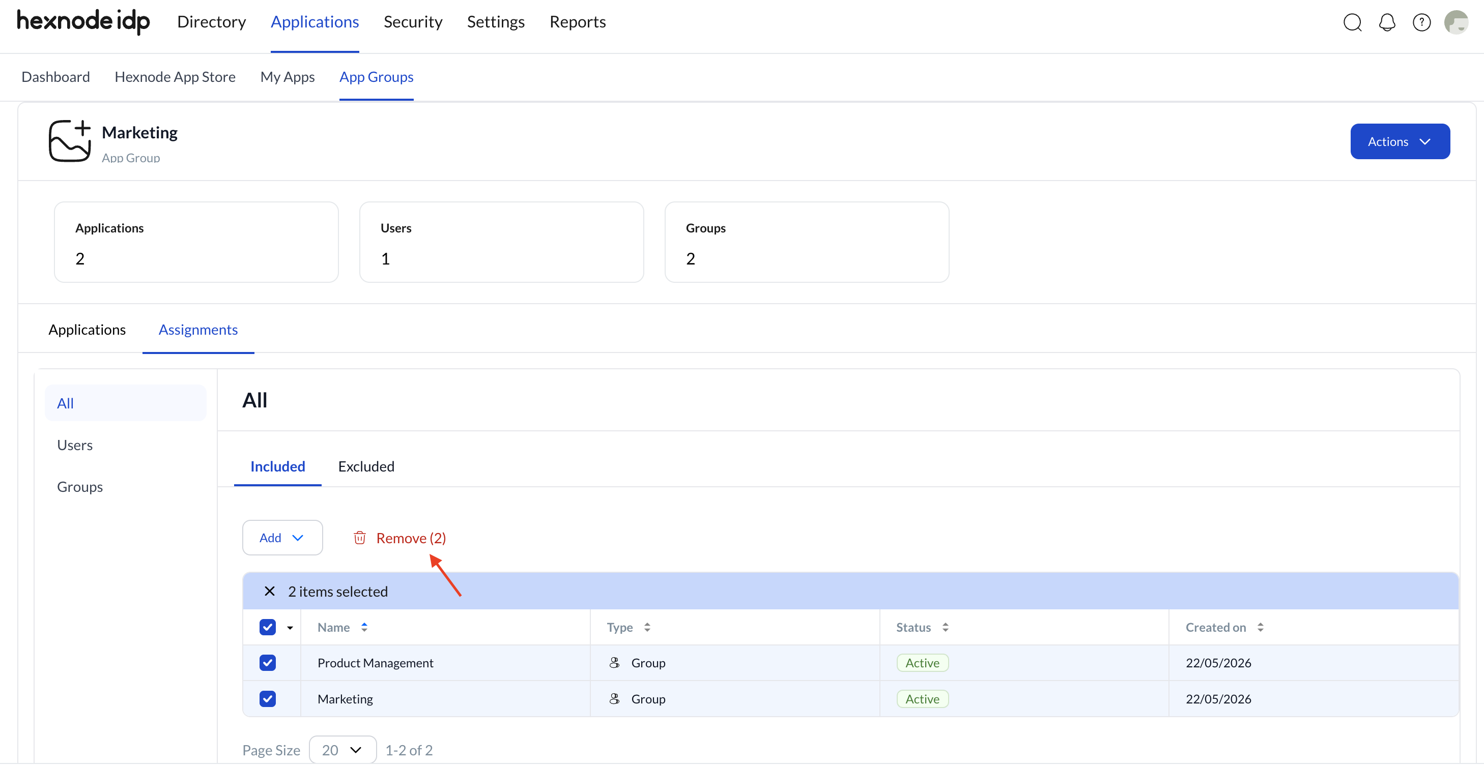
Task: Click group icon in Marketing row
Action: 614,698
